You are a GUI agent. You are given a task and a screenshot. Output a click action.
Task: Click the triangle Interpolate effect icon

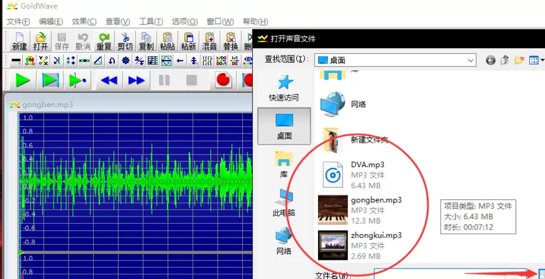98,61
